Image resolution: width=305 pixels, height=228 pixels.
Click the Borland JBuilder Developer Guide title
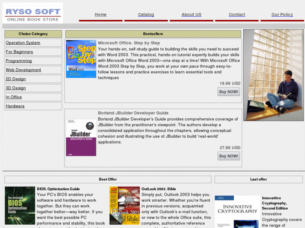133,113
